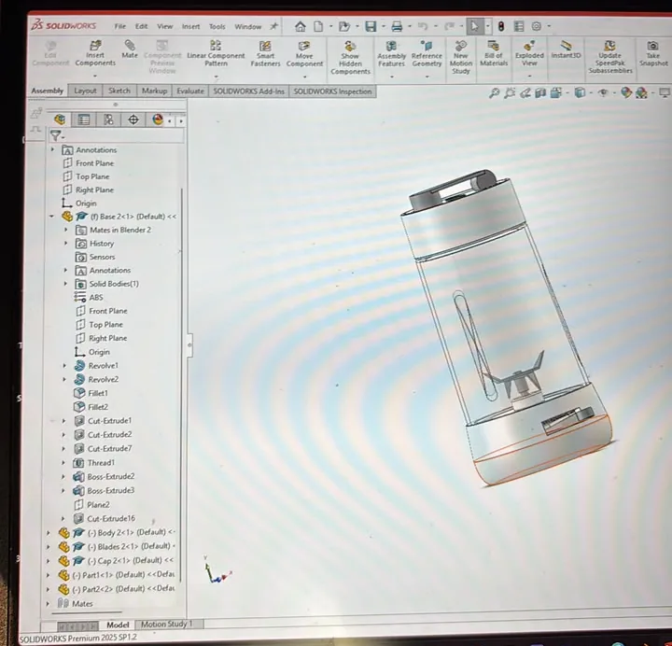Image resolution: width=672 pixels, height=646 pixels.
Task: Open the Edit menu
Action: coord(142,26)
